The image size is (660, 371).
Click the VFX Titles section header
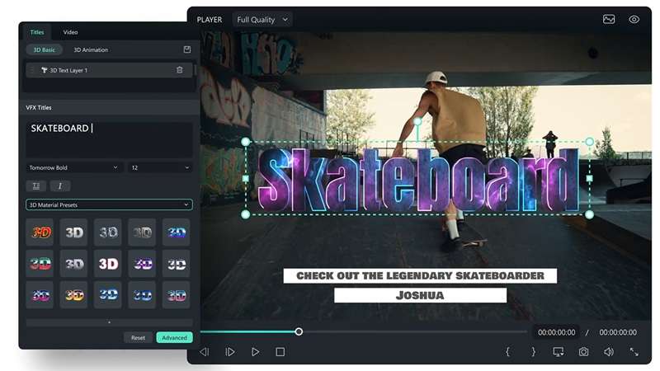tap(39, 108)
